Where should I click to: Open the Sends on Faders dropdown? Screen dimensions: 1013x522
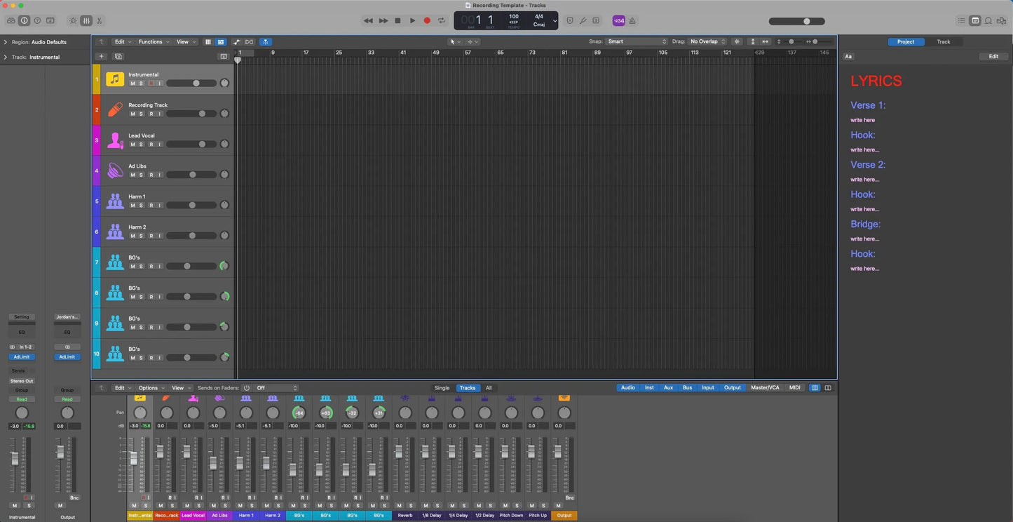(277, 387)
